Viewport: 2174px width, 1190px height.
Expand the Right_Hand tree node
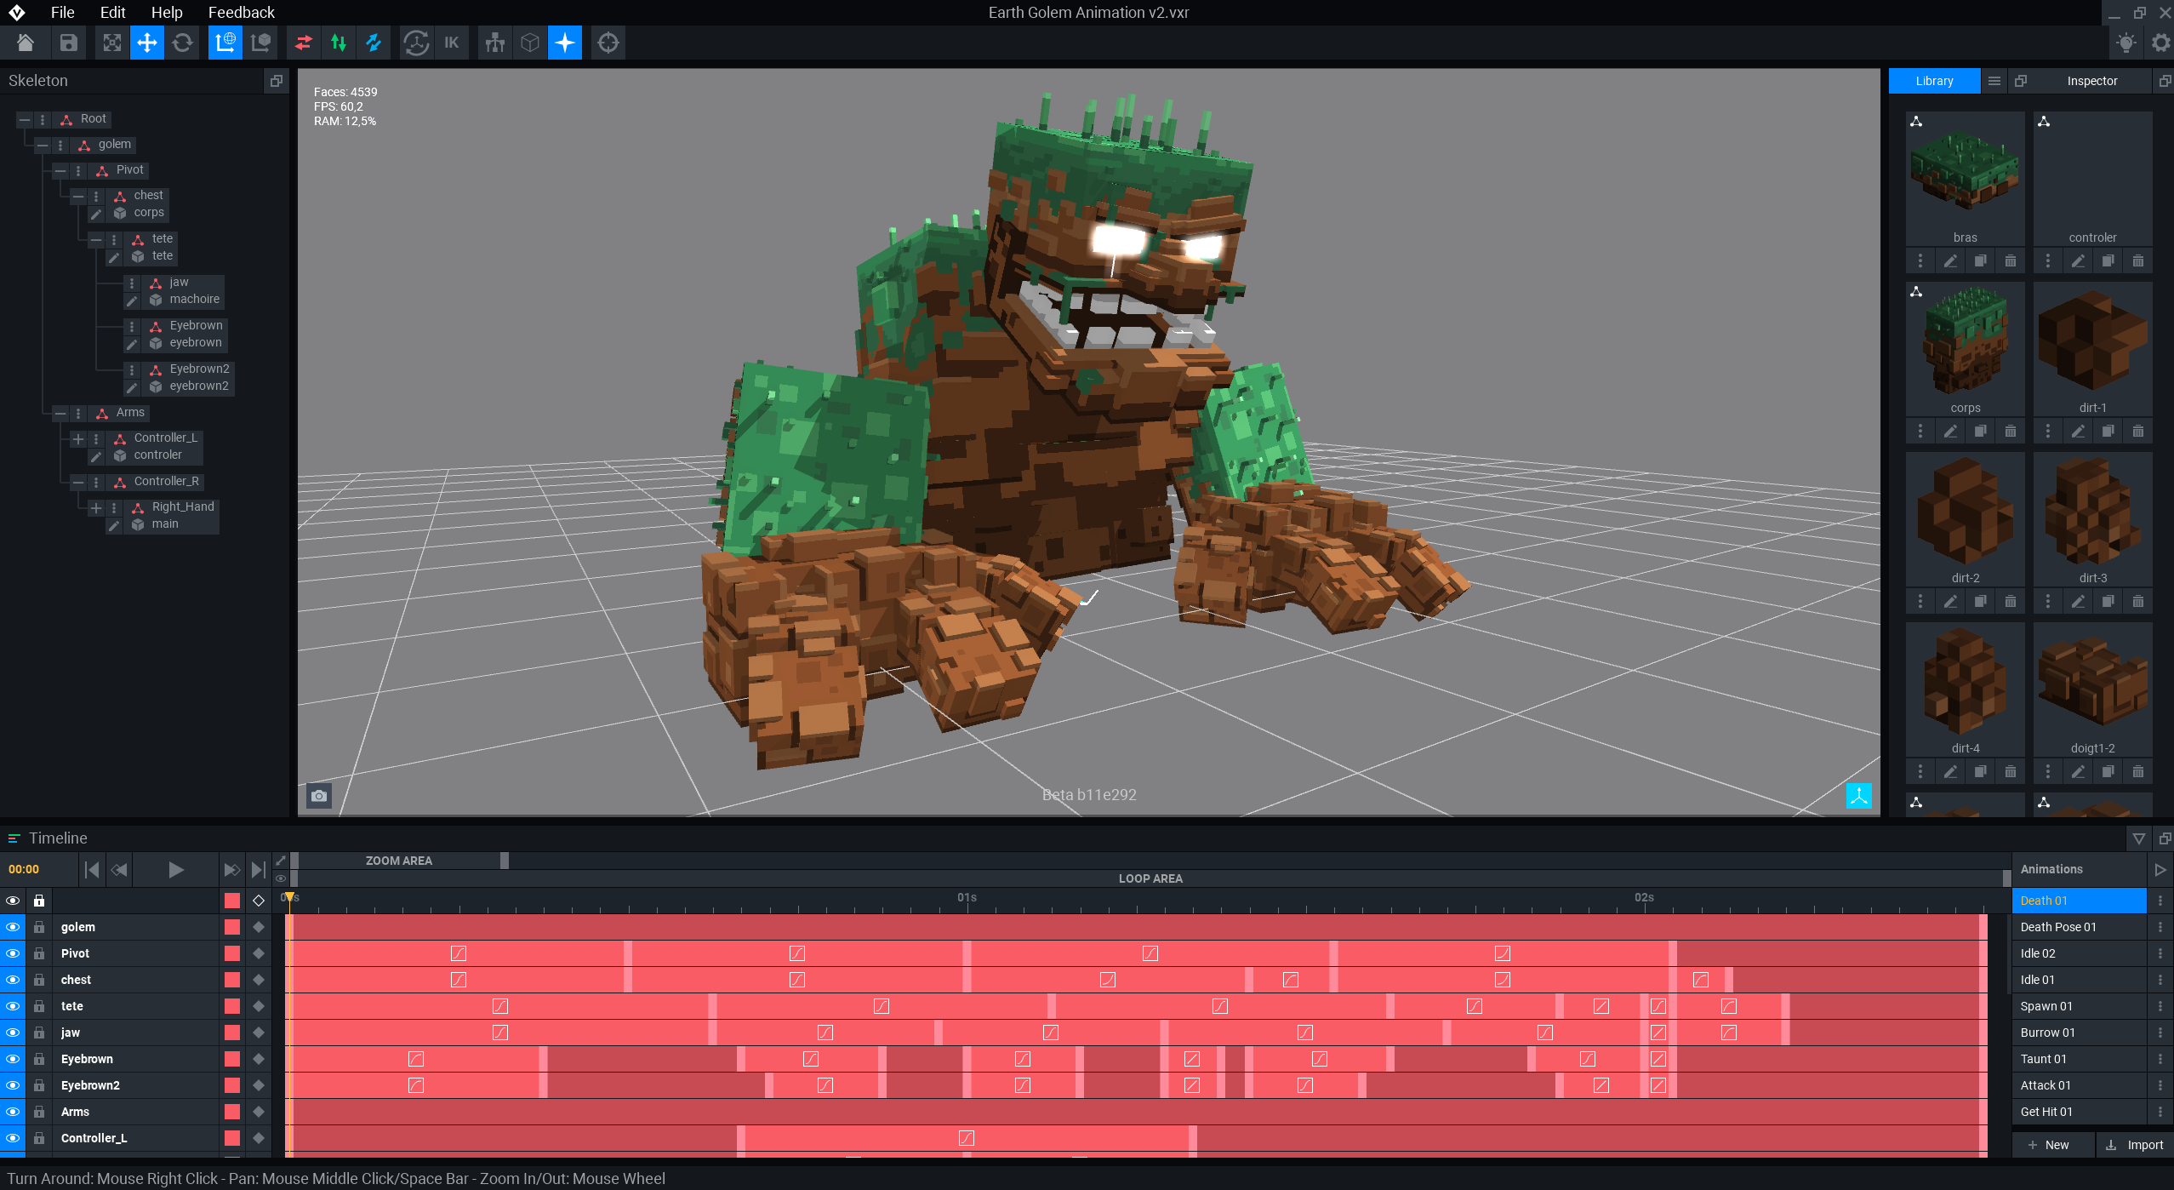[x=96, y=508]
